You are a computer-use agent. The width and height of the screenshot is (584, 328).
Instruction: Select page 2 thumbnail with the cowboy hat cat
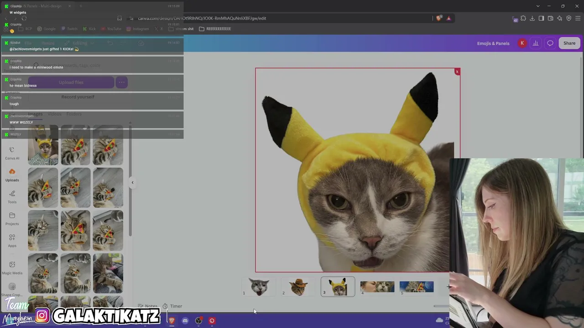(x=298, y=287)
